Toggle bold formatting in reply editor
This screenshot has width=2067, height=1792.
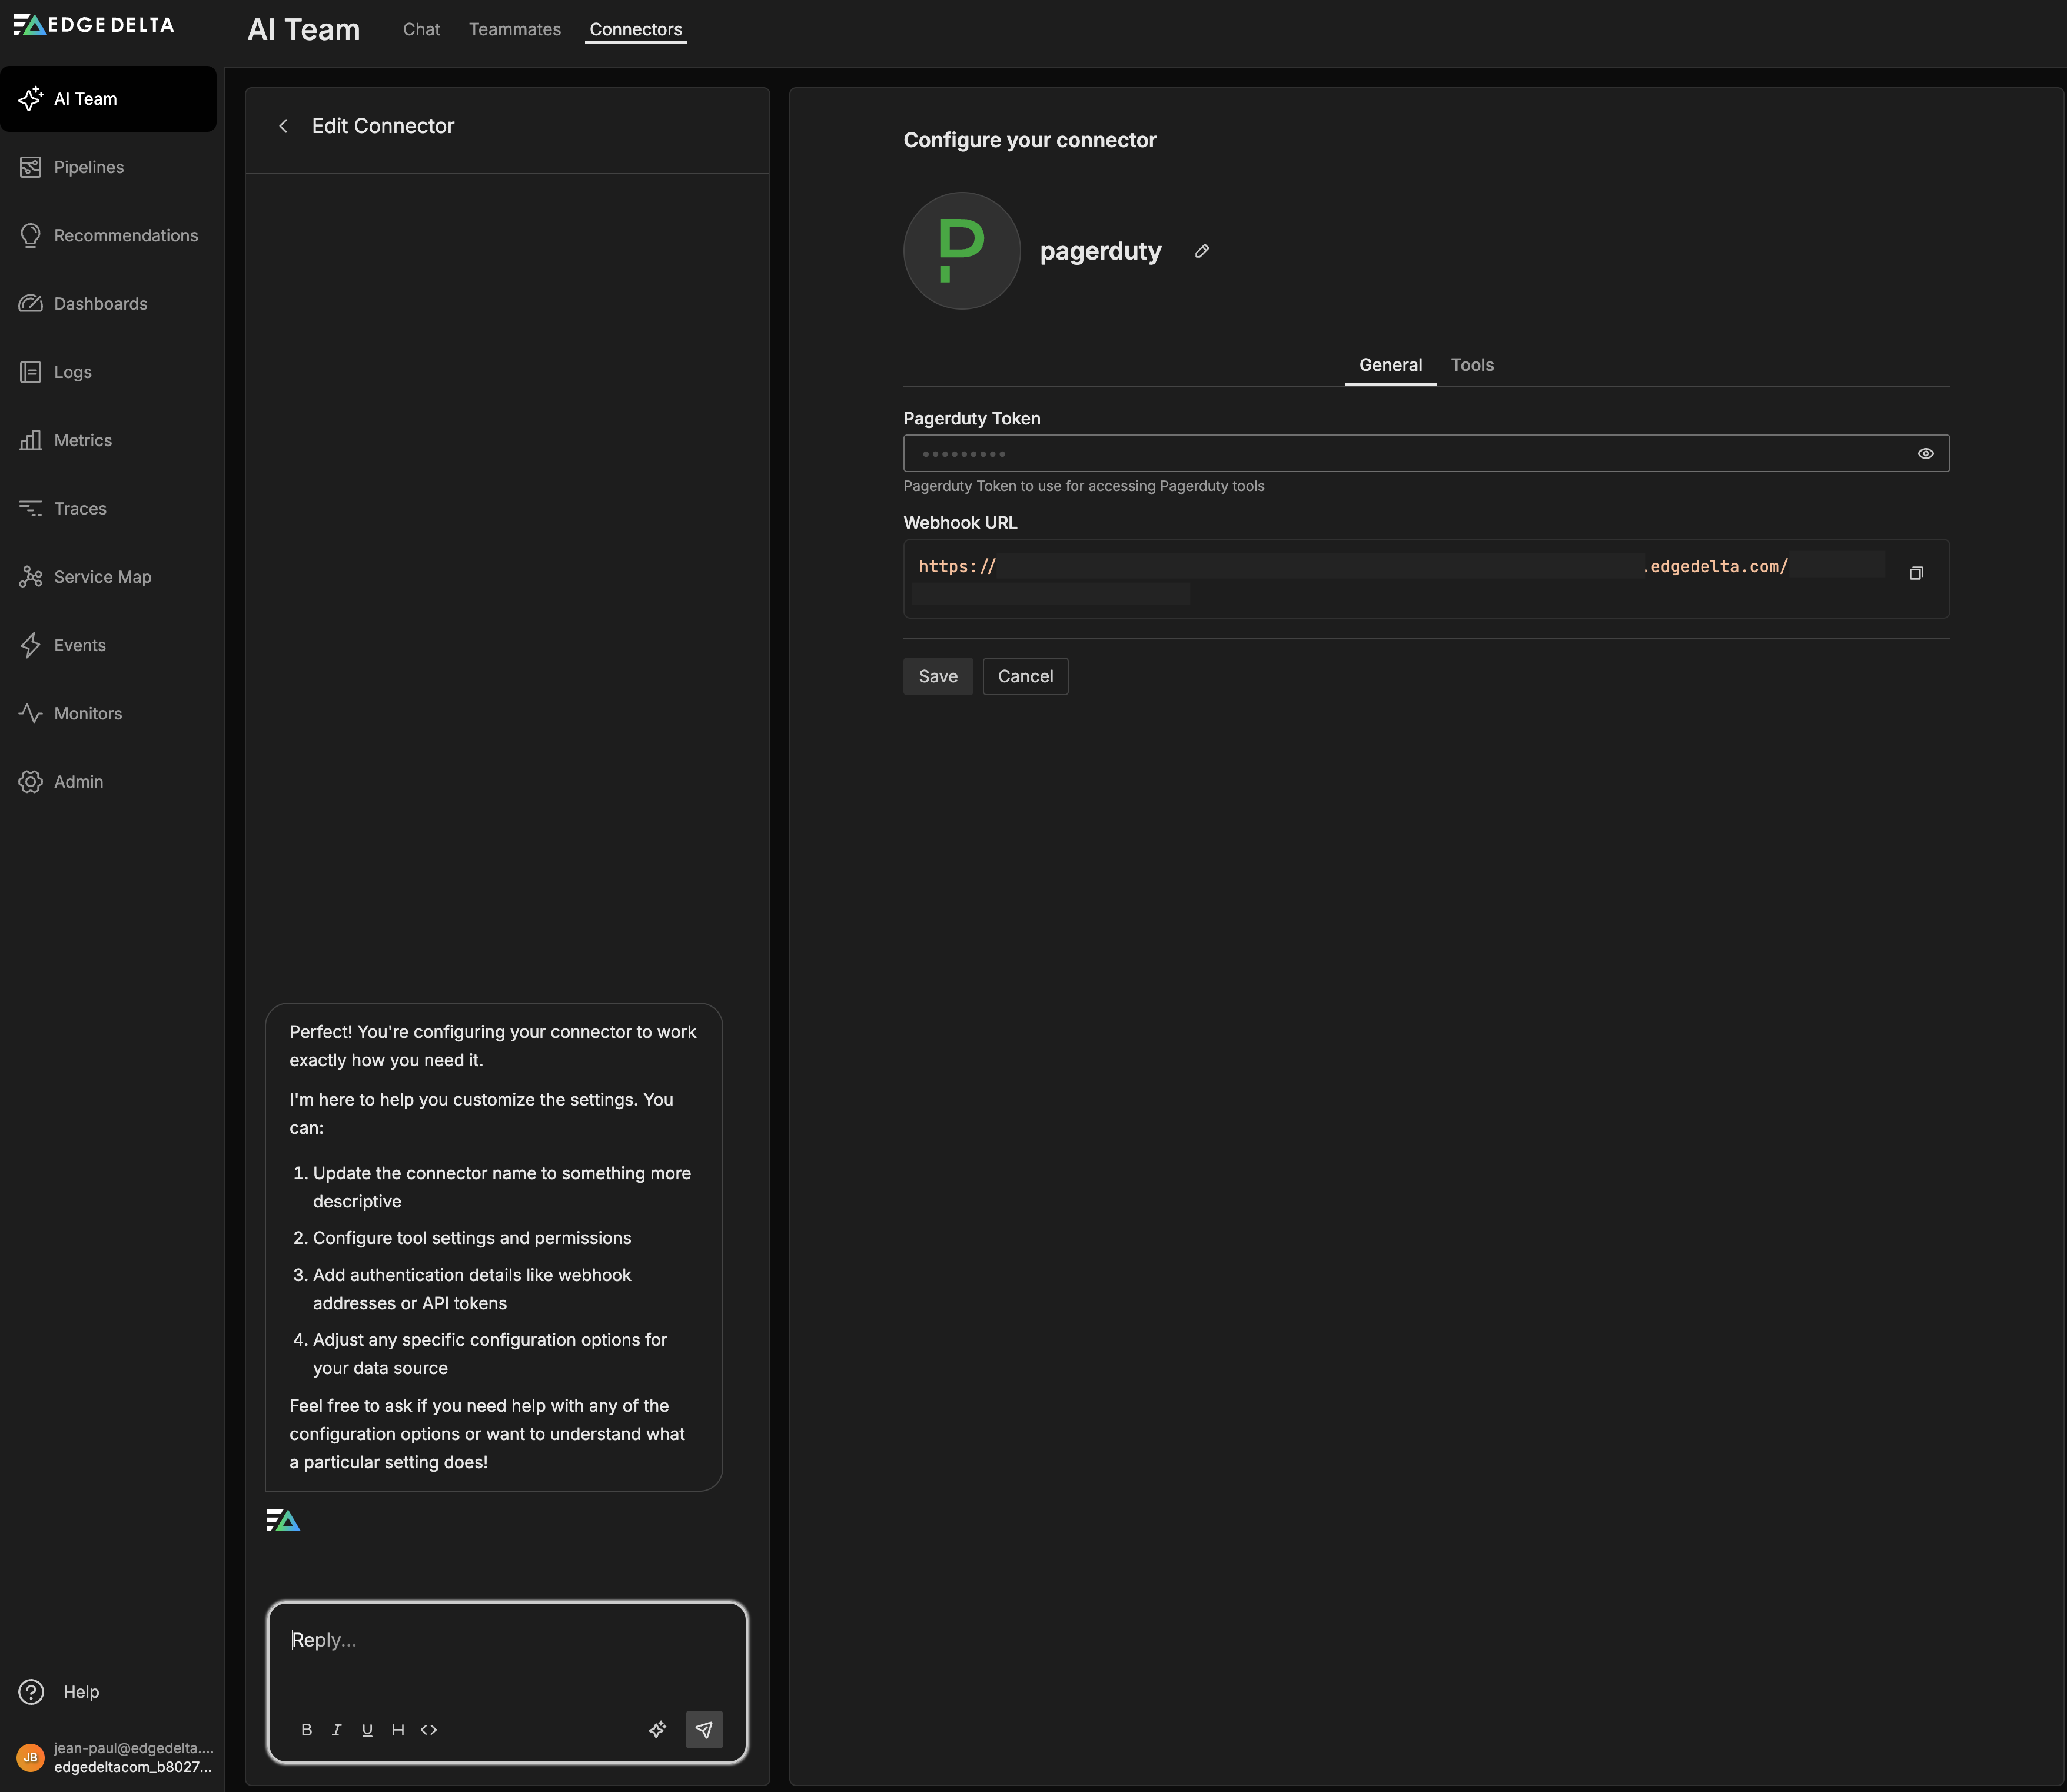[306, 1729]
